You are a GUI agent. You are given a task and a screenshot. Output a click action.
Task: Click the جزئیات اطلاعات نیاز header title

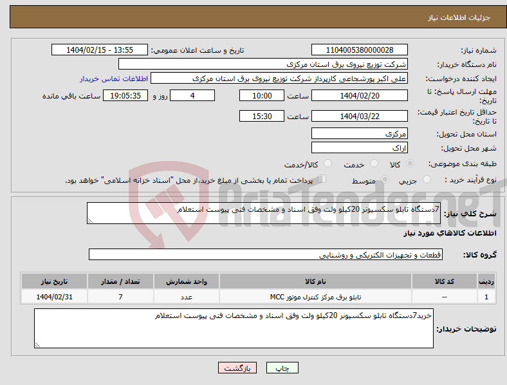point(459,17)
